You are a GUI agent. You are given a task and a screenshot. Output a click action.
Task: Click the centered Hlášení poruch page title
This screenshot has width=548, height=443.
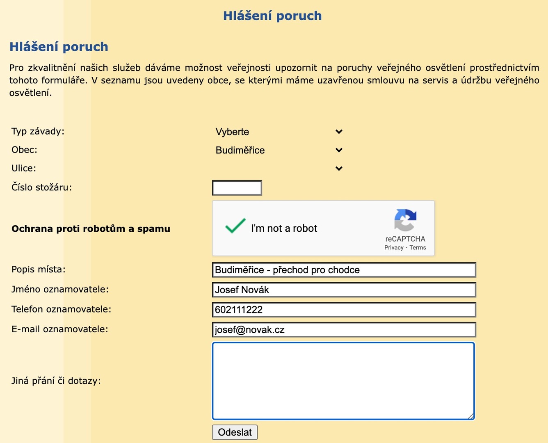pyautogui.click(x=272, y=16)
